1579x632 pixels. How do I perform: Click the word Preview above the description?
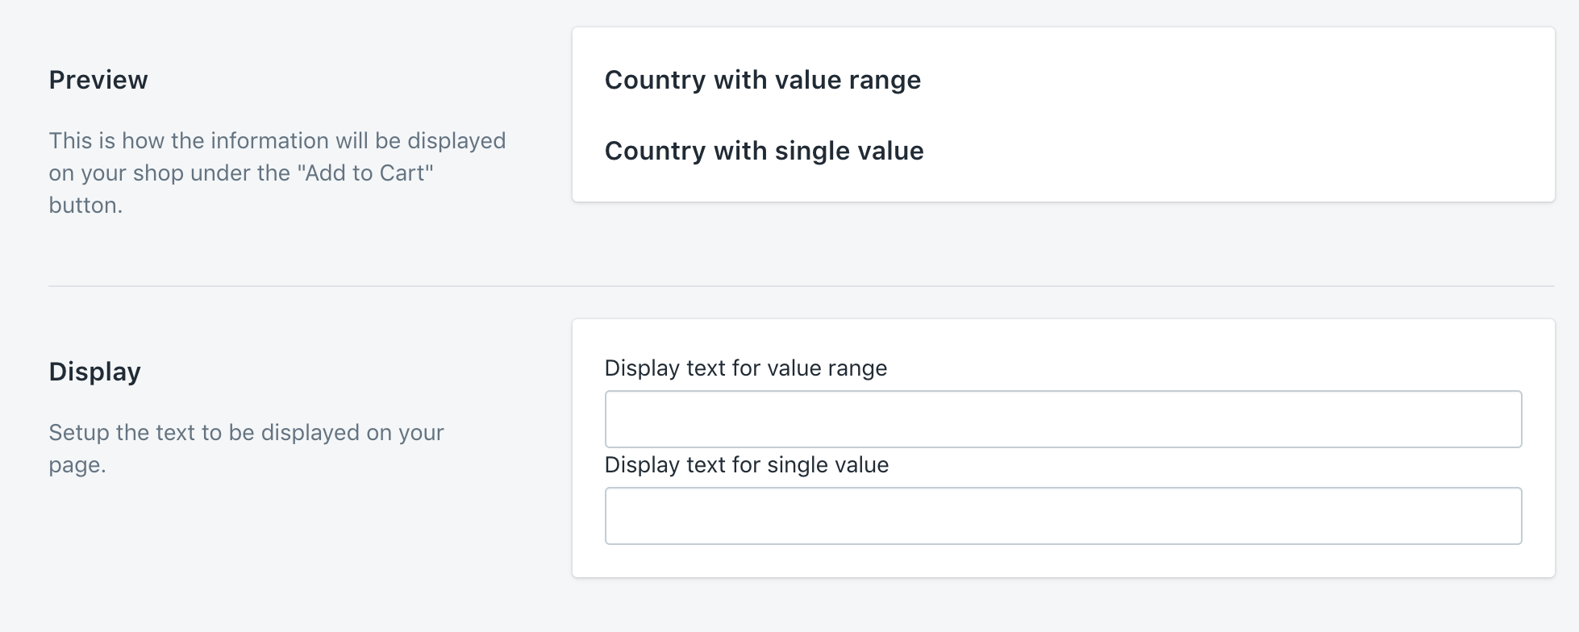coord(98,79)
